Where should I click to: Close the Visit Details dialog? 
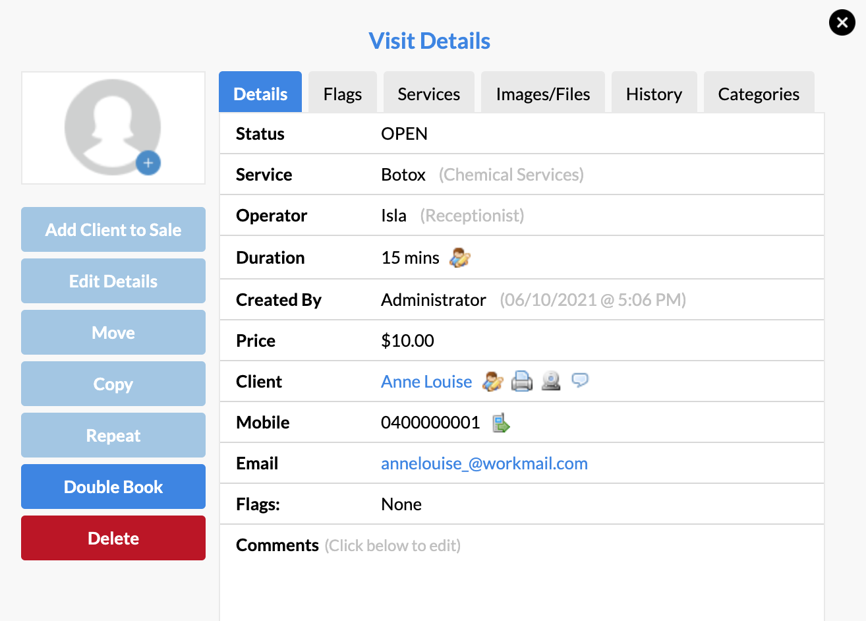tap(842, 22)
